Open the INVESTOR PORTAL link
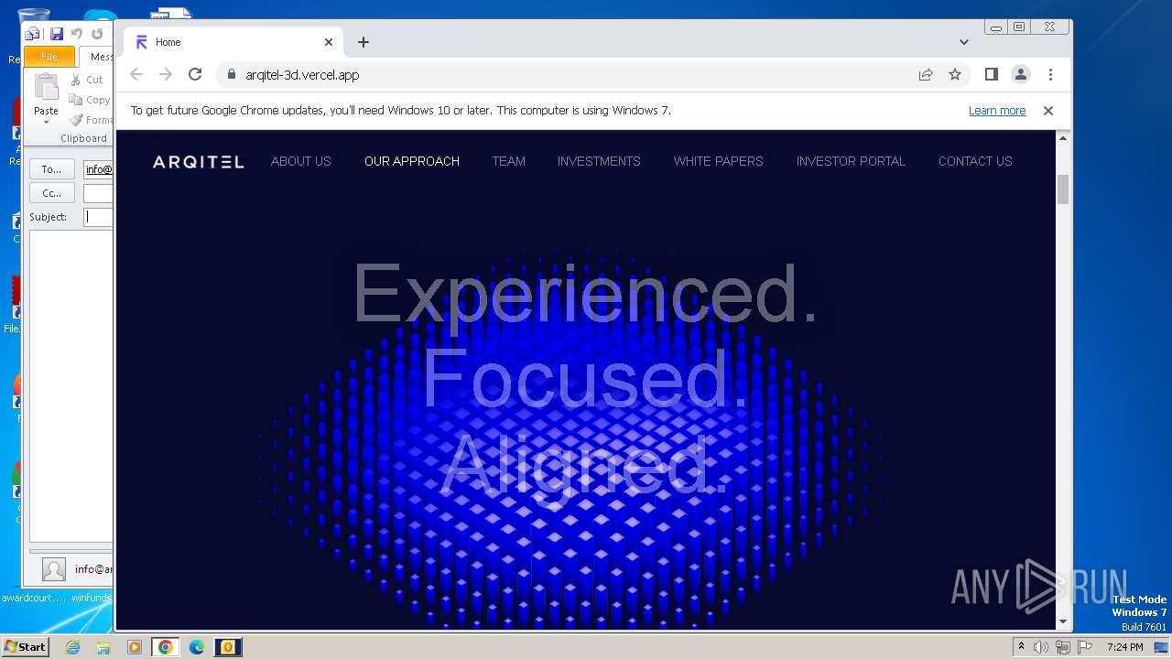 tap(851, 161)
